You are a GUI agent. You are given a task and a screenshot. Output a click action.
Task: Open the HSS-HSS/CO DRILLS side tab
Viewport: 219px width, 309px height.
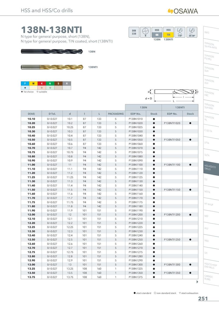211,168
